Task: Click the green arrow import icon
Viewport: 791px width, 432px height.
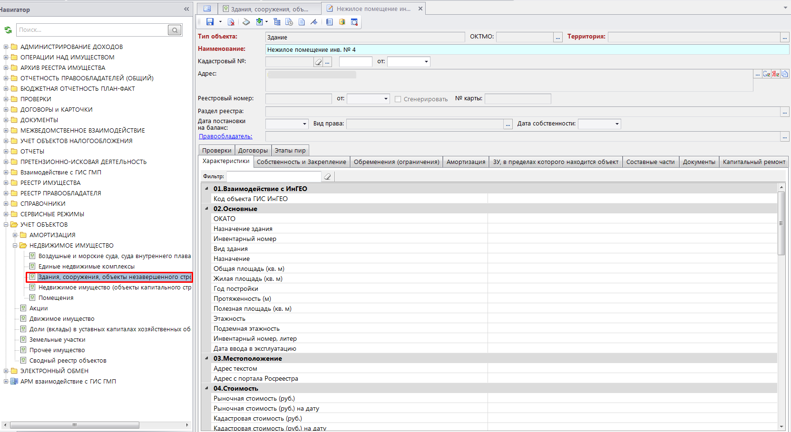Action: pos(259,22)
